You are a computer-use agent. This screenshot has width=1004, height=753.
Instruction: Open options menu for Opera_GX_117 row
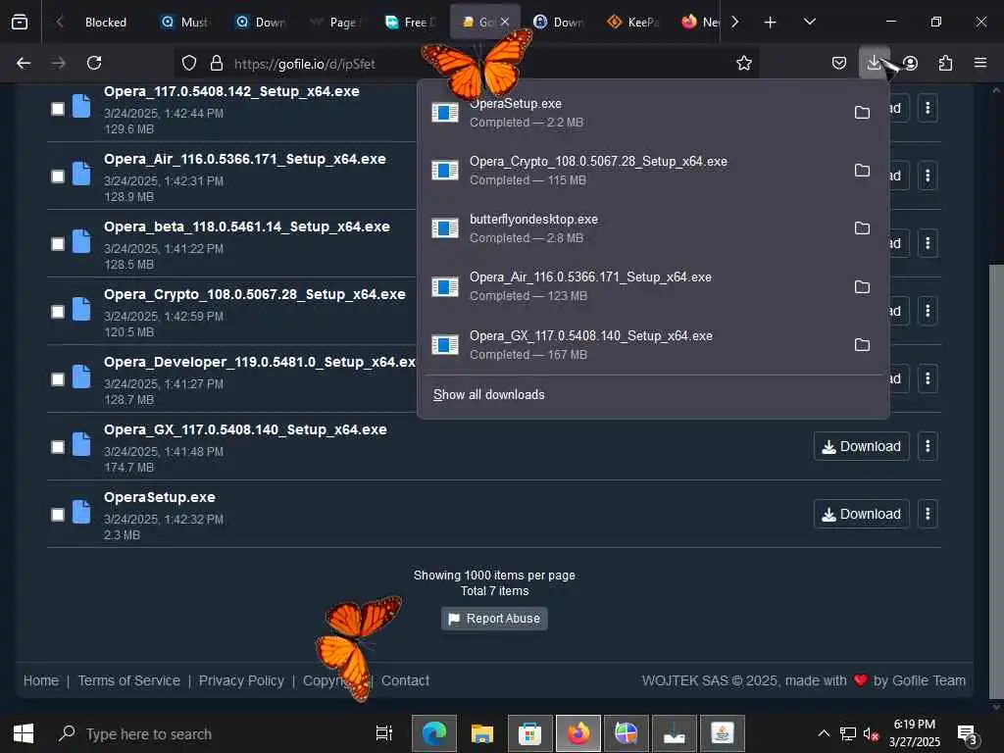tap(928, 446)
